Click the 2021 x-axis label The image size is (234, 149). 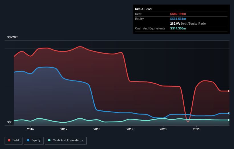196,129
